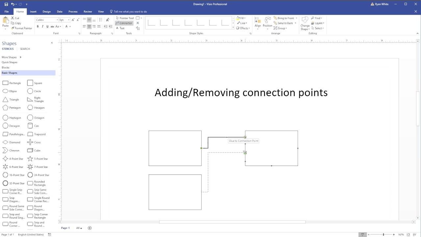Image resolution: width=421 pixels, height=237 pixels.
Task: Expand the Group dropdown
Action: pyautogui.click(x=280, y=28)
